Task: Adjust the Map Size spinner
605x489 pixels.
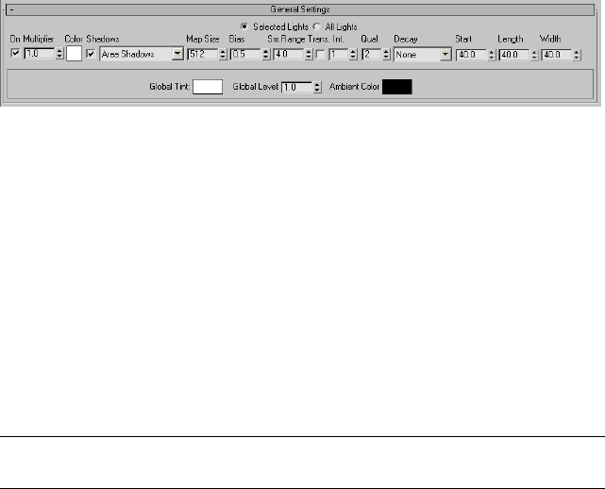Action: (x=223, y=55)
